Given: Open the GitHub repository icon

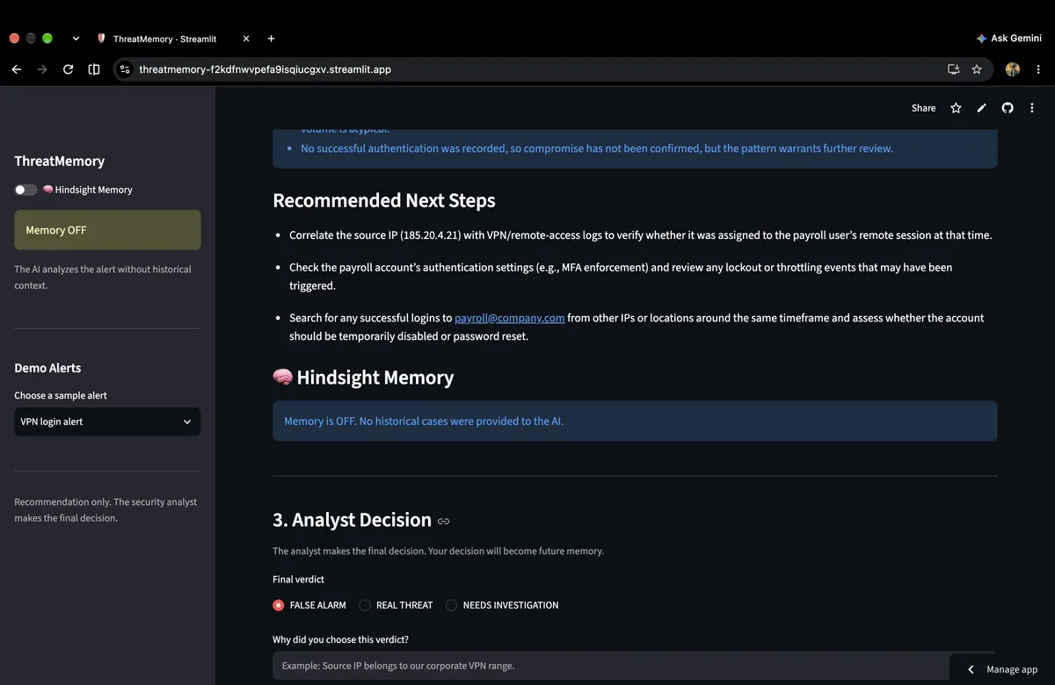Looking at the screenshot, I should click(x=1008, y=108).
